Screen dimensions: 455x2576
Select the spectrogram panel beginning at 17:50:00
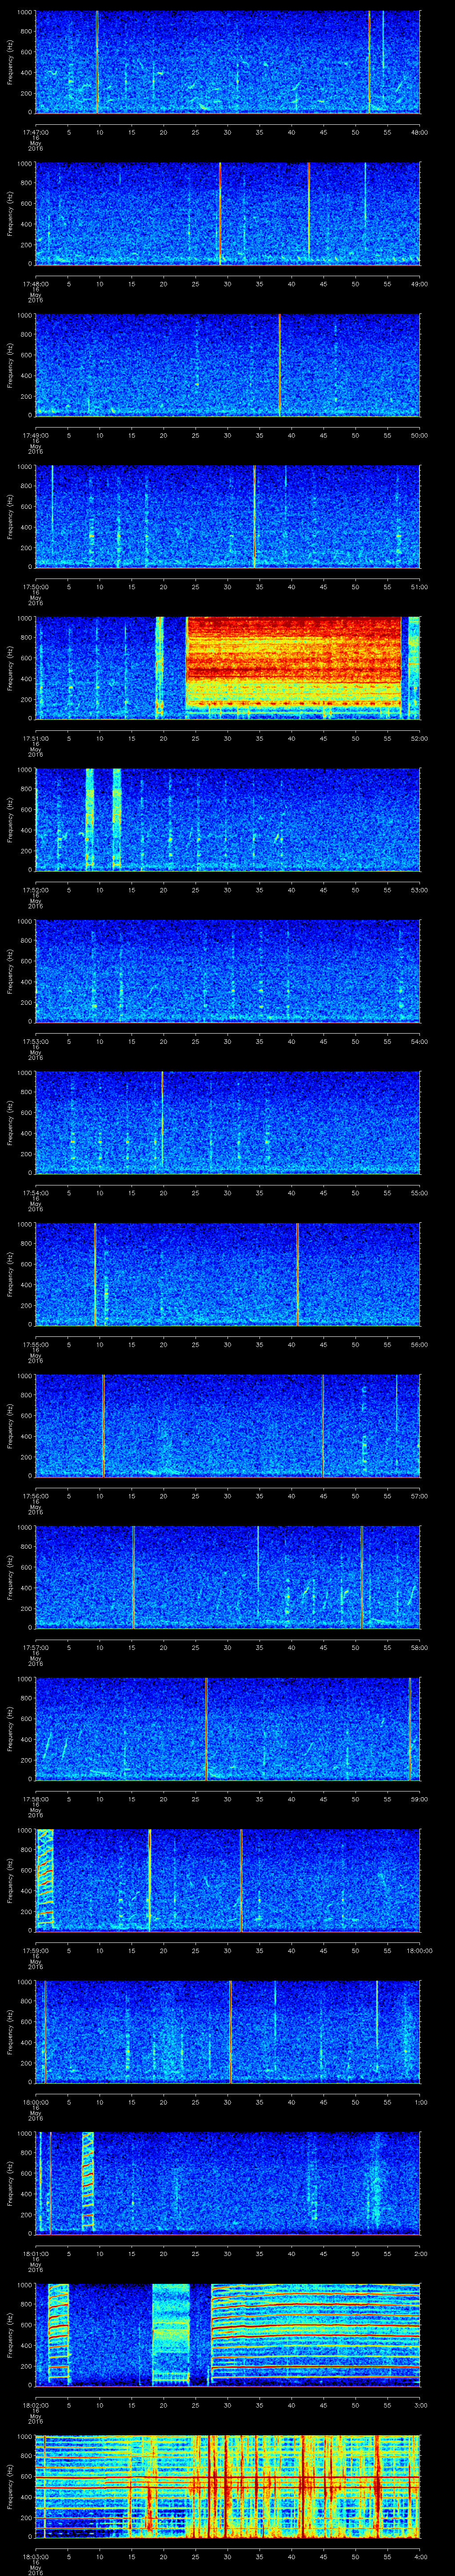228,517
